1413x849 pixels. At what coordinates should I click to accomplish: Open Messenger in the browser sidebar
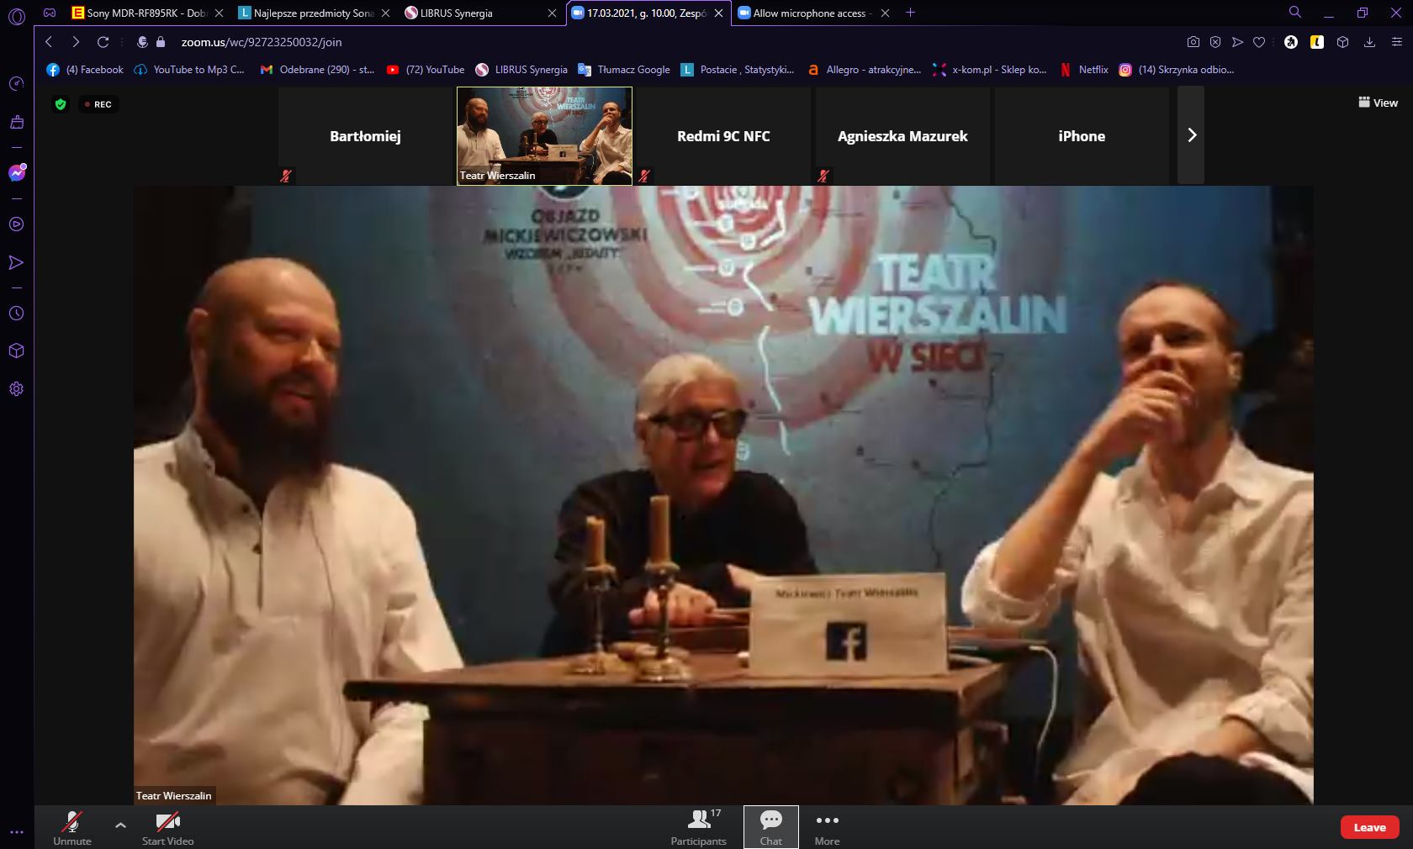pyautogui.click(x=16, y=173)
